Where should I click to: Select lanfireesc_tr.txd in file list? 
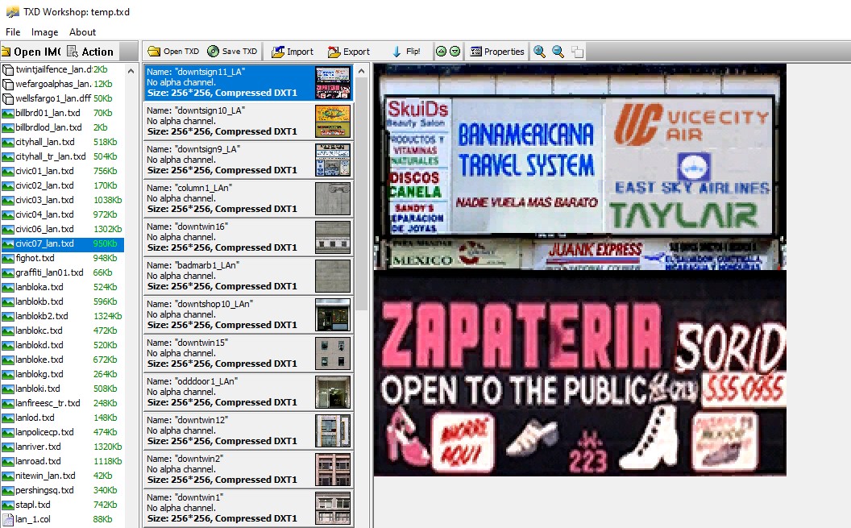point(62,403)
